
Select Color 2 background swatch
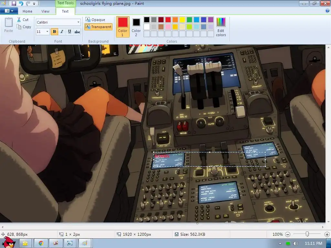coord(136,27)
